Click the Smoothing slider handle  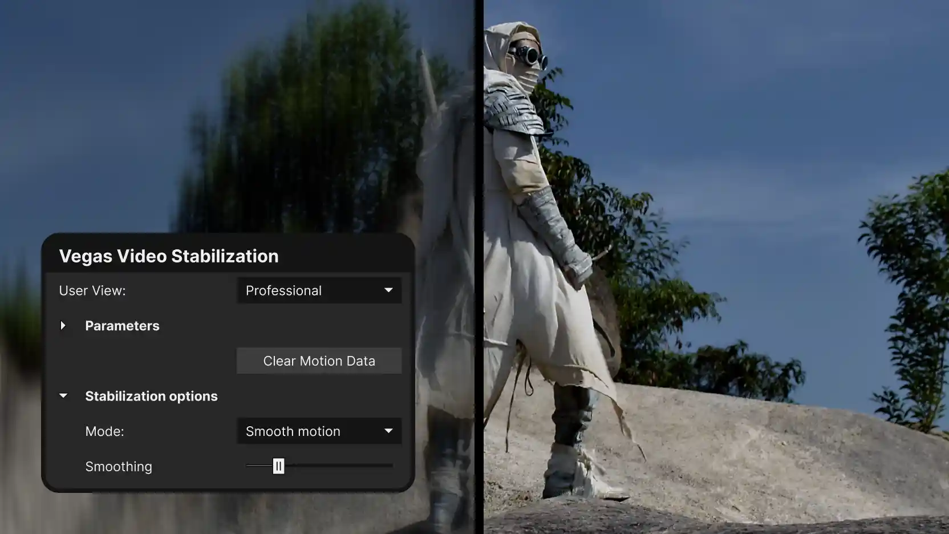tap(278, 466)
